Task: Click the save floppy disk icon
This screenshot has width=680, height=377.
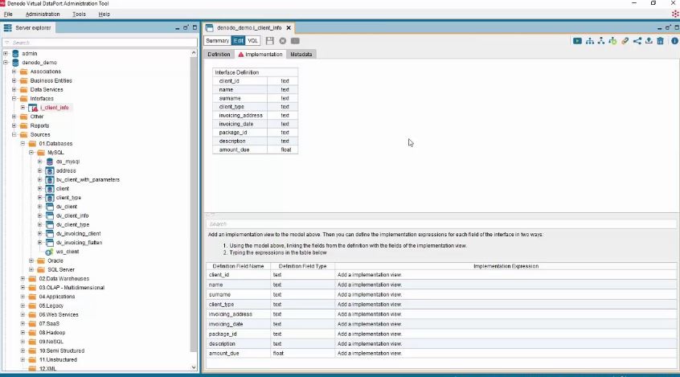Action: coord(270,41)
